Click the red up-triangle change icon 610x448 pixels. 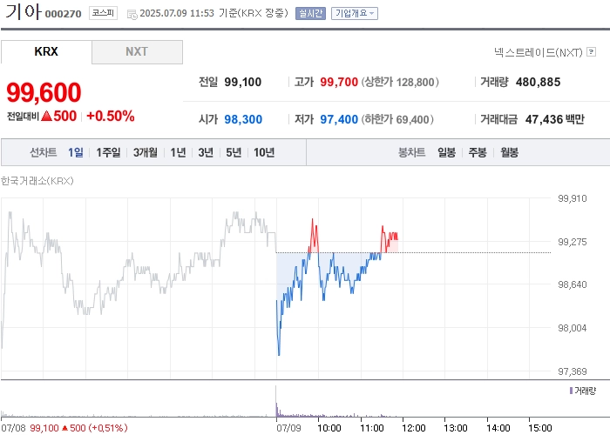(46, 116)
